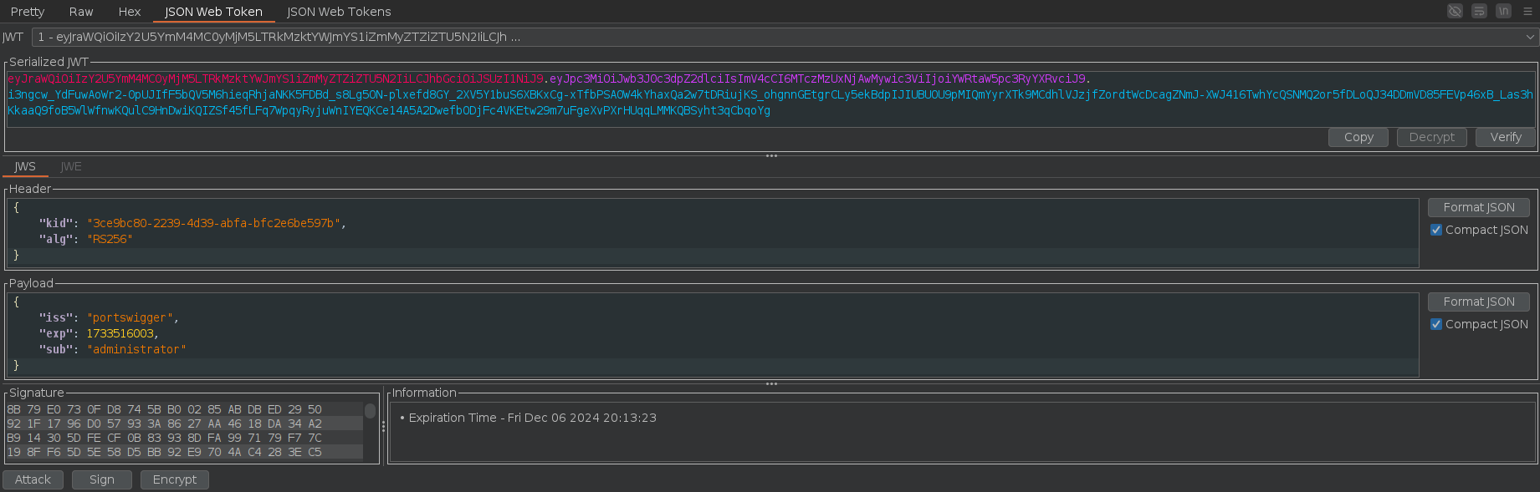Switch to the Hex view tab
This screenshot has height=492, width=1540.
tap(130, 12)
